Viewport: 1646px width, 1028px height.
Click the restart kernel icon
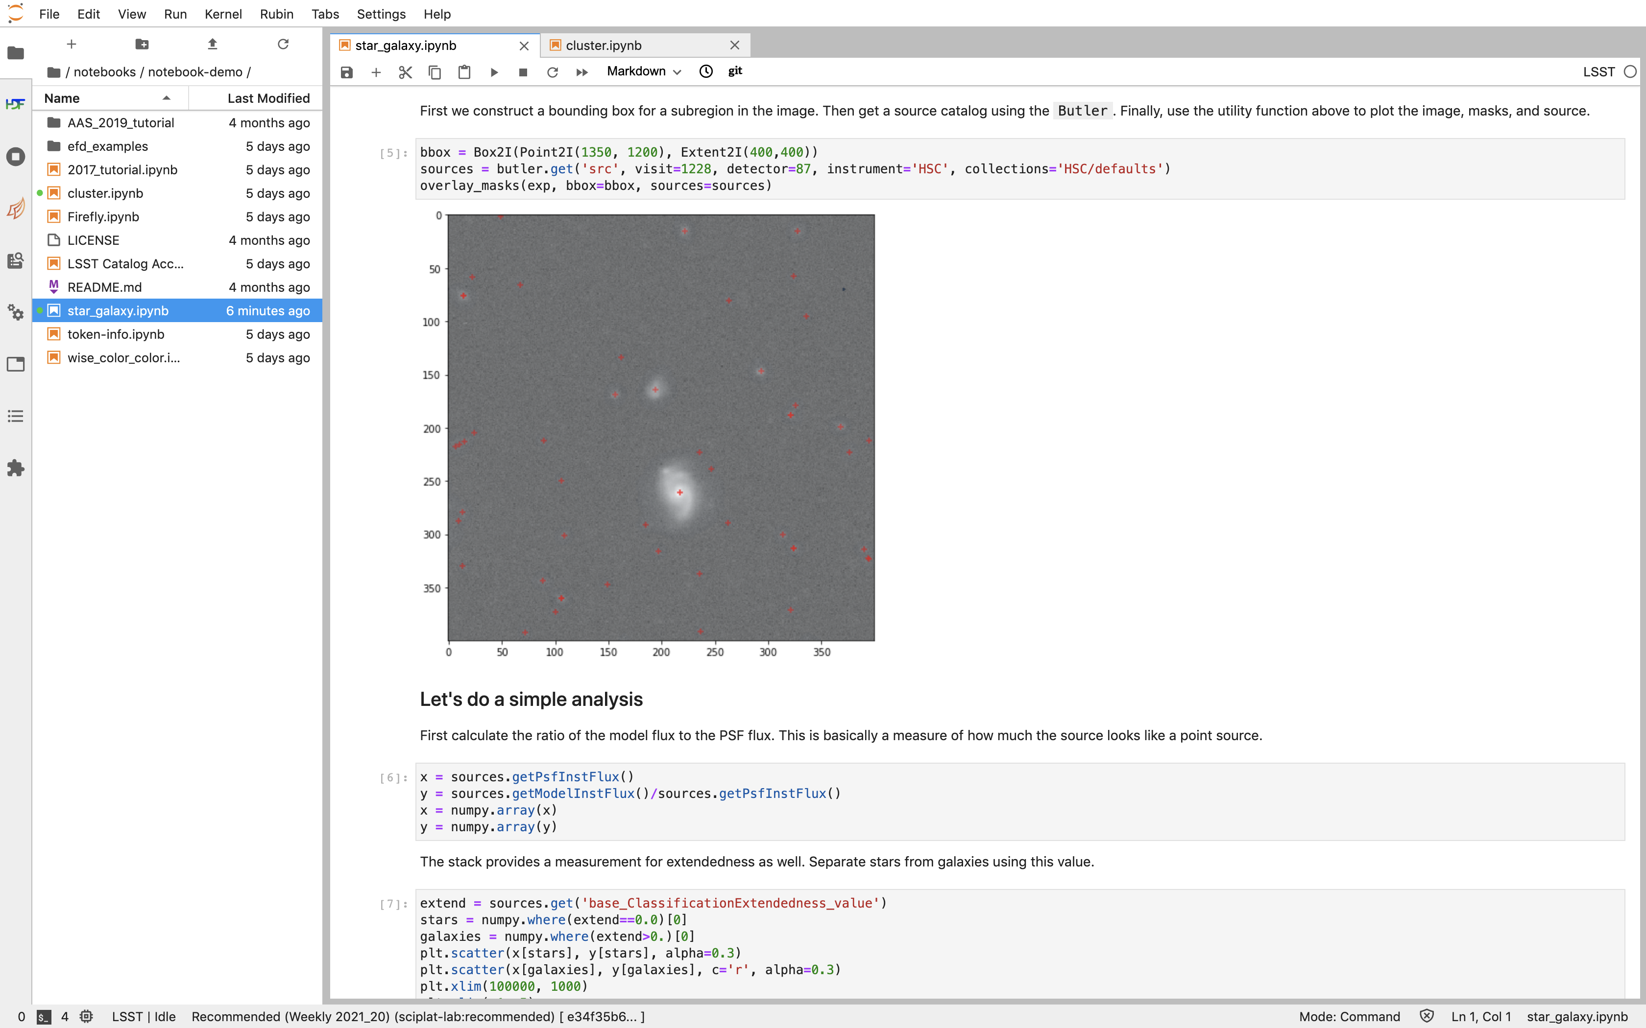click(x=552, y=71)
